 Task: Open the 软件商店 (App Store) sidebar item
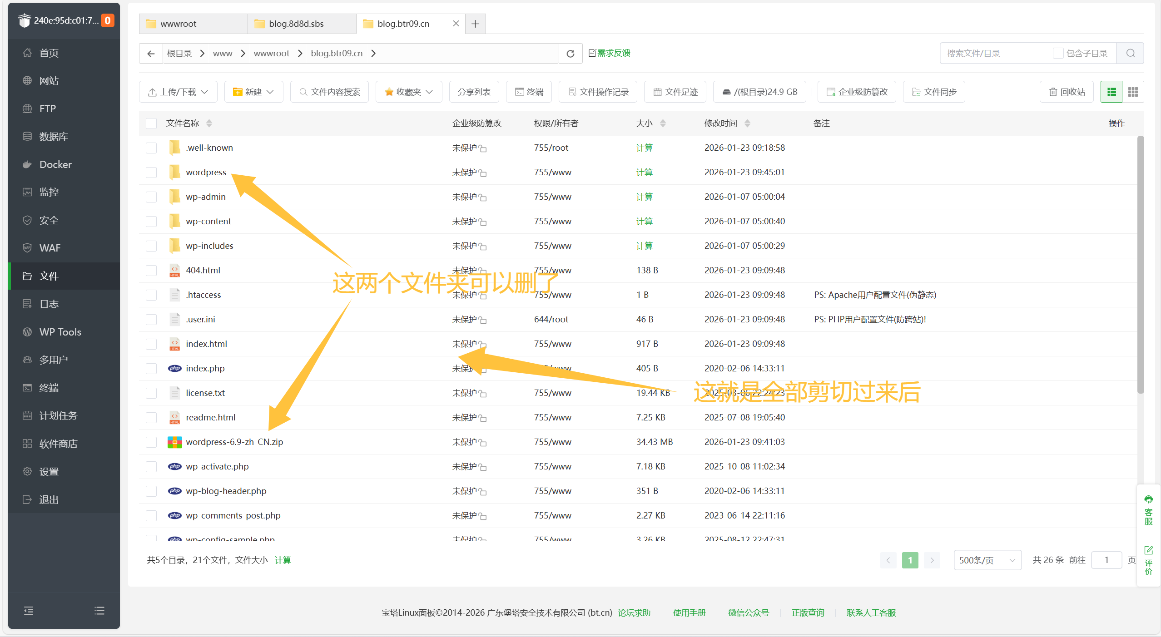(x=58, y=443)
